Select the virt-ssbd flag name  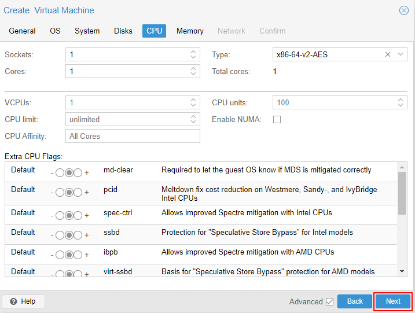[x=117, y=272]
